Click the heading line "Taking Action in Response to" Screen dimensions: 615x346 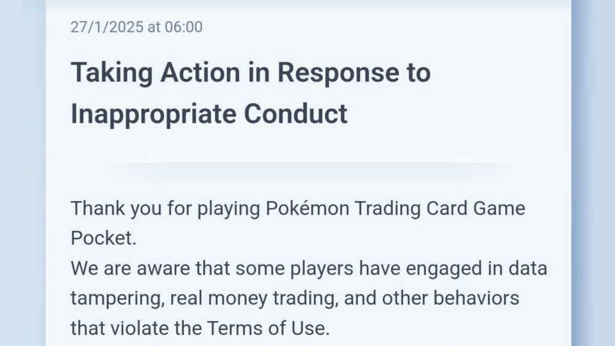pos(250,72)
